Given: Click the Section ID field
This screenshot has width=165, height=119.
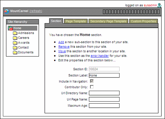Looking at the screenshot, I should (104, 69).
